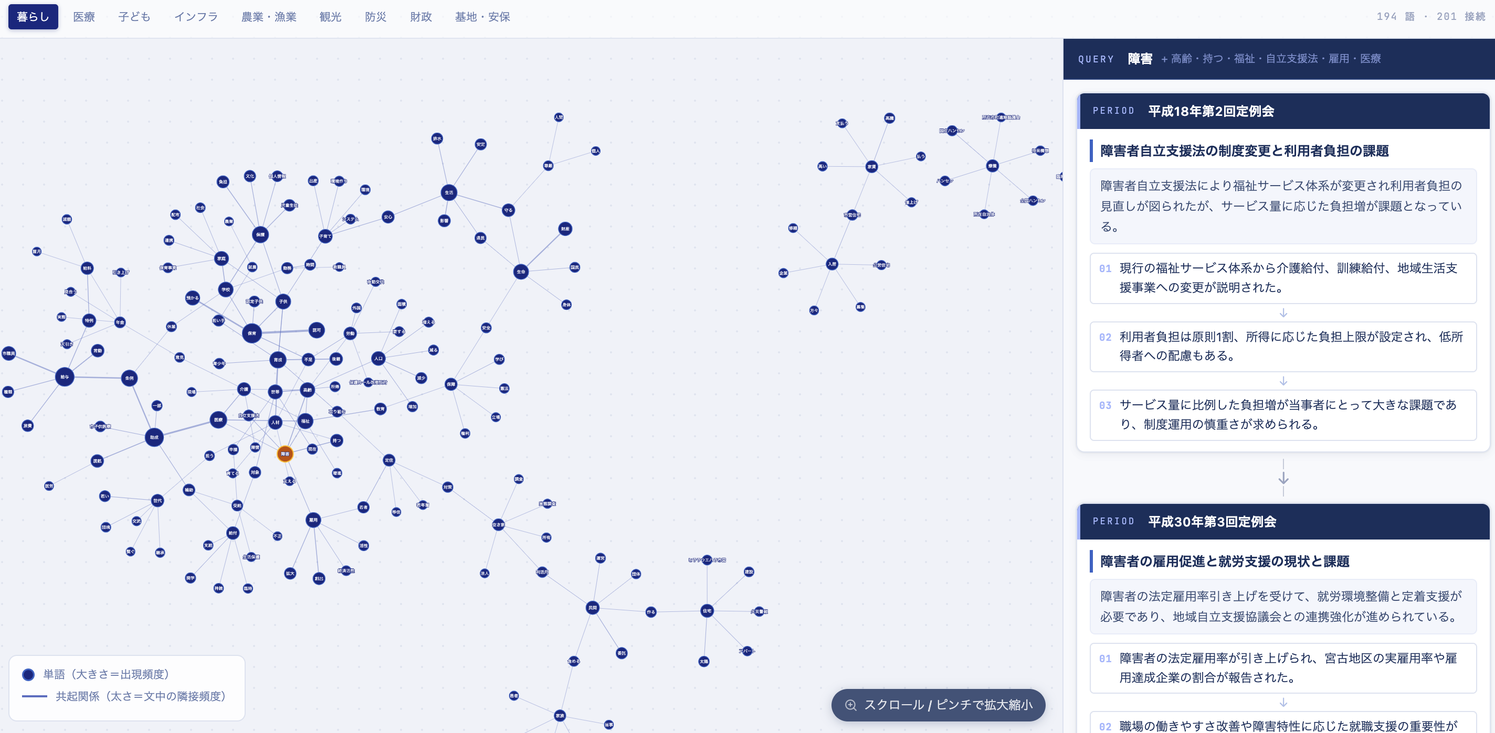Click the スクロール / ピンチで拡大縮小 label in the zoom hint
The height and width of the screenshot is (733, 1495).
[949, 705]
